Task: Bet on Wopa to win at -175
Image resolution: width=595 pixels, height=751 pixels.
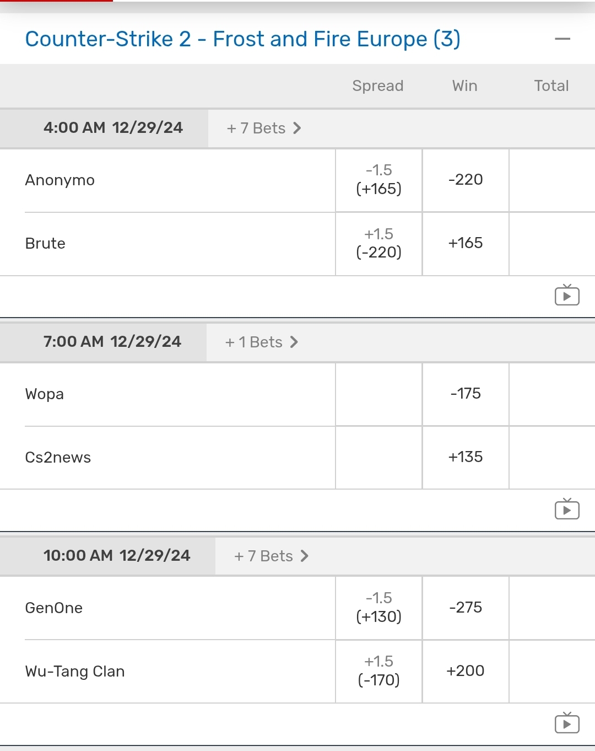Action: pyautogui.click(x=466, y=394)
